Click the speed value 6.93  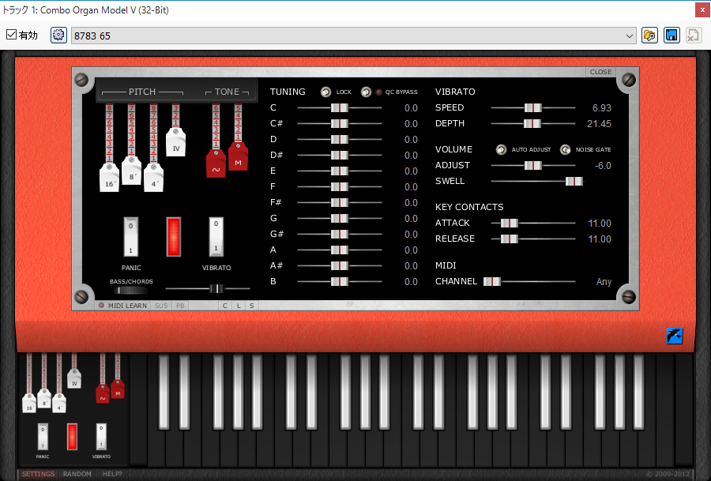point(602,108)
